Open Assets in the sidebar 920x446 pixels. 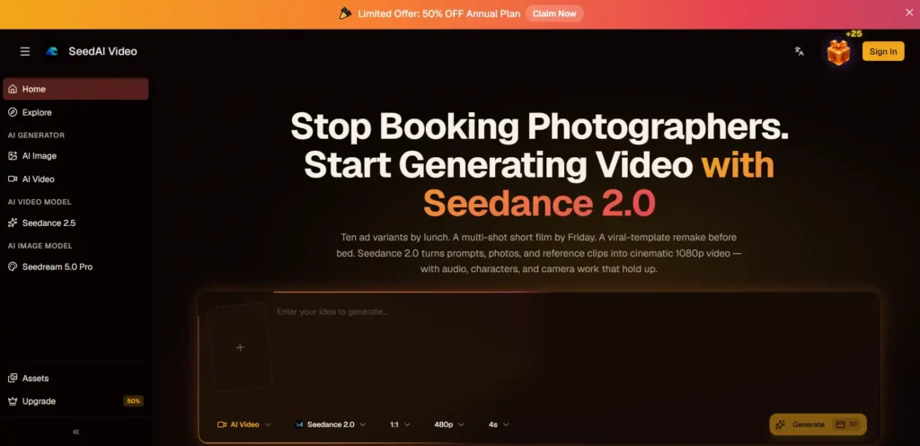click(75, 379)
